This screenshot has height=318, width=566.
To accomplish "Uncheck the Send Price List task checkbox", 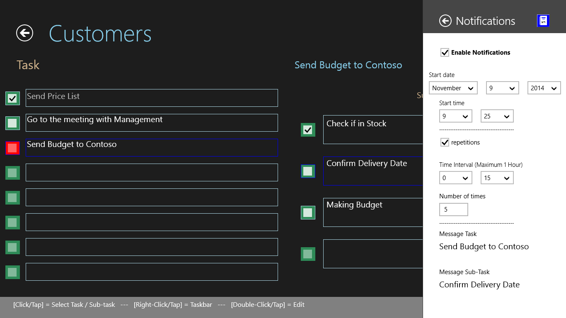I will [12, 98].
